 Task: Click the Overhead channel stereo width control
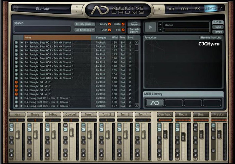pos(165,120)
